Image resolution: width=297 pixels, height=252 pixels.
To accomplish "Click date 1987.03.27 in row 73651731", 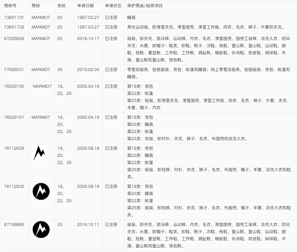I will point(88,17).
